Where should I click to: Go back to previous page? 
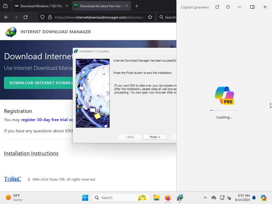pyautogui.click(x=6, y=17)
